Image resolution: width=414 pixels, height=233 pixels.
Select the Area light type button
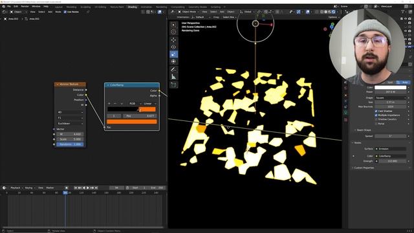pos(402,82)
